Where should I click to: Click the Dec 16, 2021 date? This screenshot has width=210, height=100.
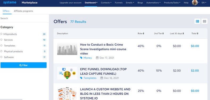click(111, 78)
